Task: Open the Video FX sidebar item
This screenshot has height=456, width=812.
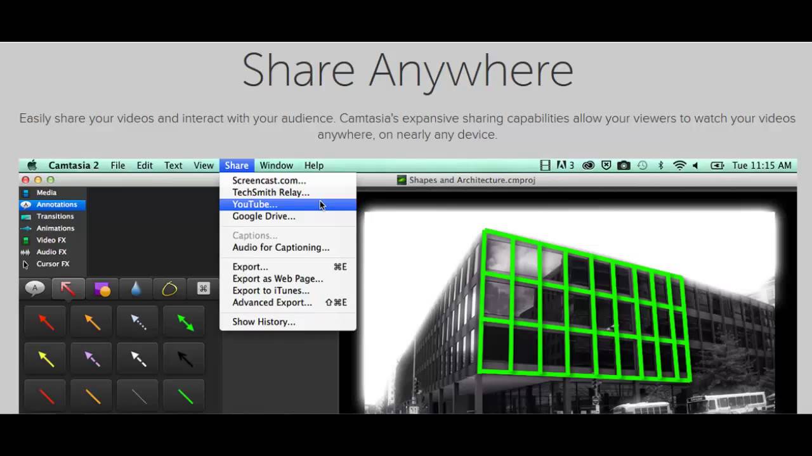Action: pos(52,241)
